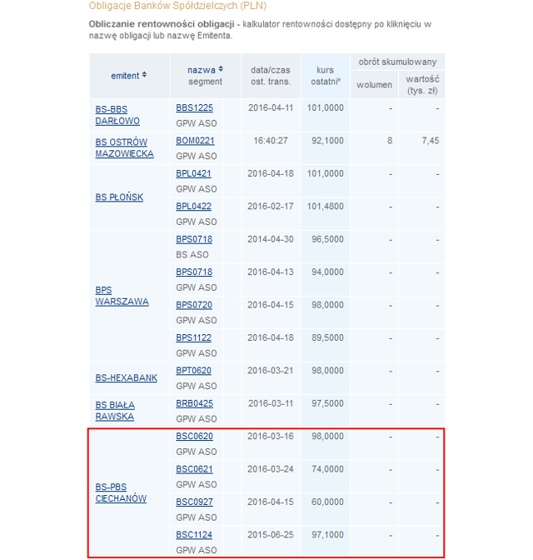Click date 2016-02-17 for BPL0422
533x560 pixels.
click(x=271, y=207)
